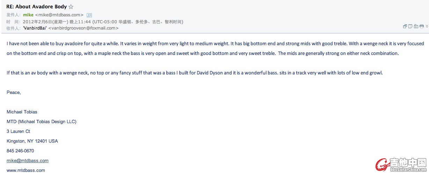Click recipient address vanbirdgrooveon@foxmail.com

tap(83, 28)
